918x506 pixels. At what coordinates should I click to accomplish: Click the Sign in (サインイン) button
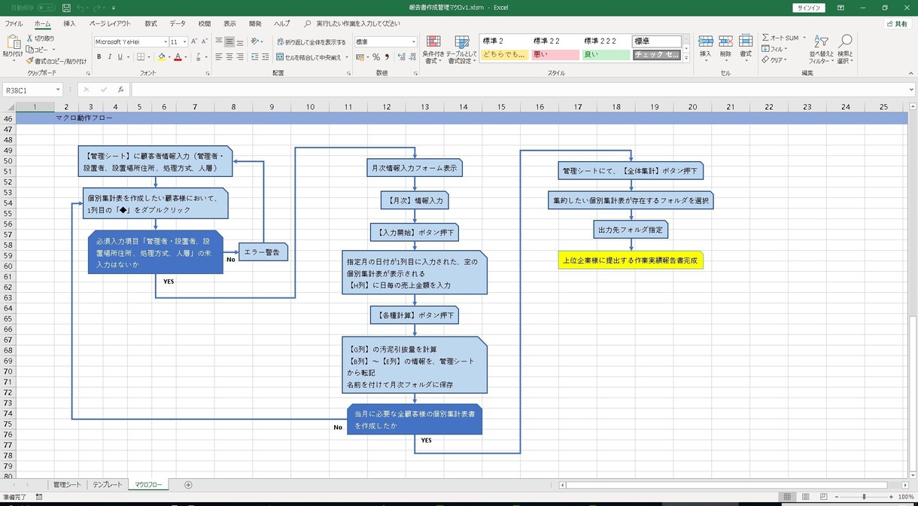point(809,8)
